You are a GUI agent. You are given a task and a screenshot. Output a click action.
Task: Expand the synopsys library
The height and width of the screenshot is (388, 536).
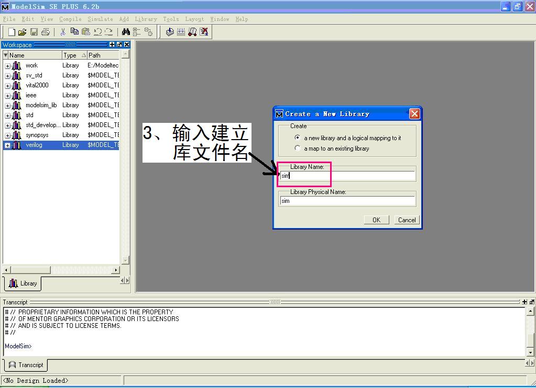[x=7, y=135]
